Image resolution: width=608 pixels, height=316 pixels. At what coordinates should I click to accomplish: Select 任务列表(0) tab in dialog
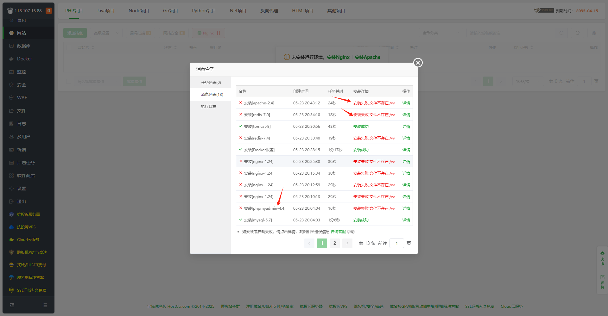pyautogui.click(x=211, y=82)
